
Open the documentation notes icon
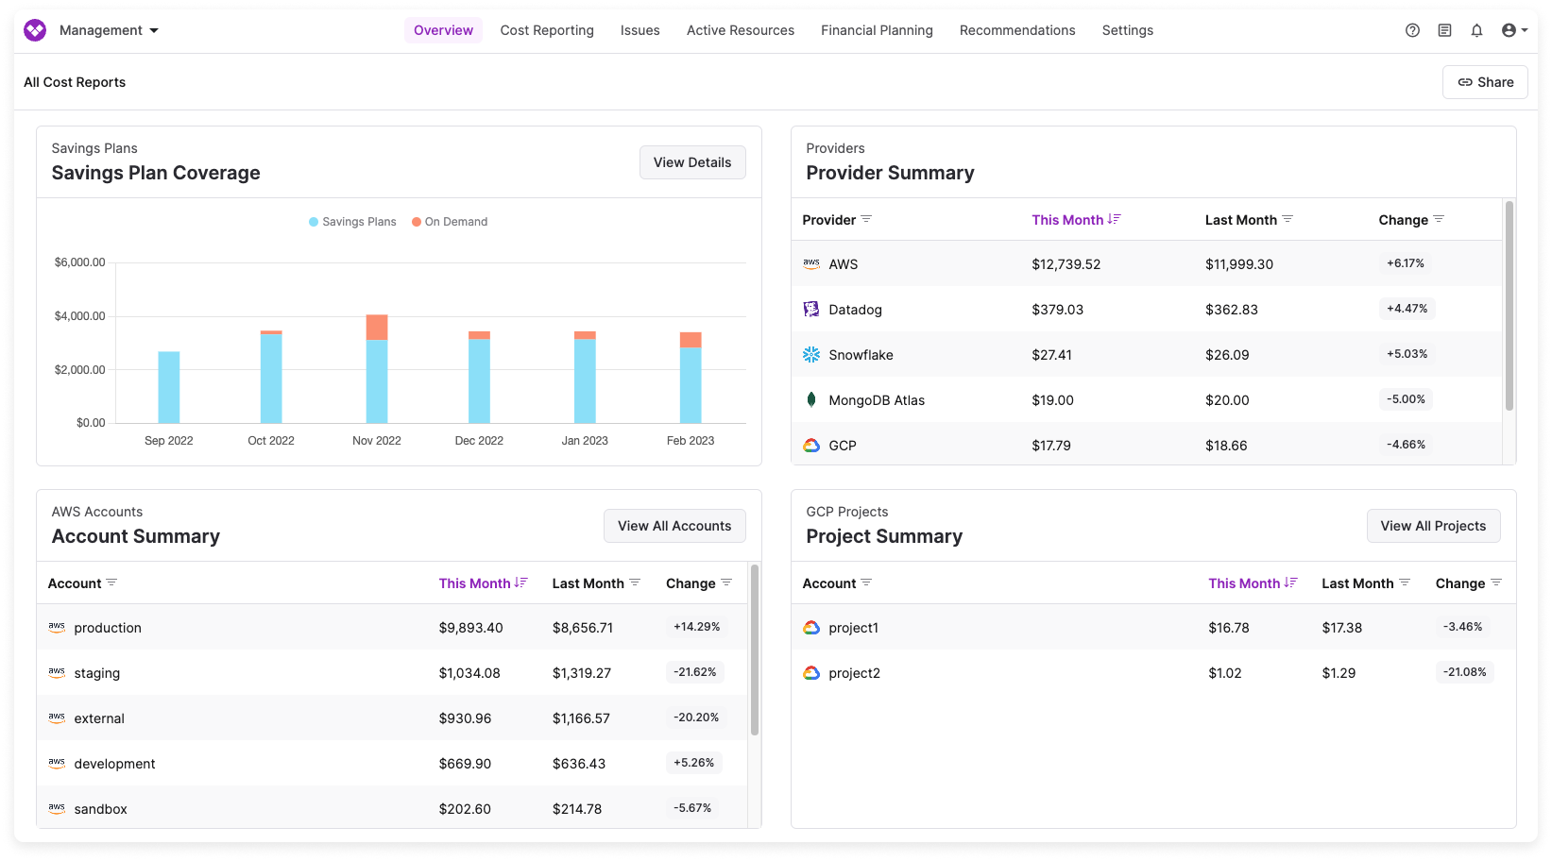[1444, 30]
